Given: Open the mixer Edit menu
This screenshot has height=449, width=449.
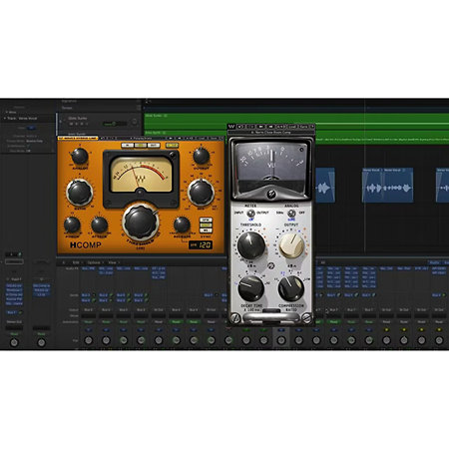Looking at the screenshot, I should (x=76, y=262).
